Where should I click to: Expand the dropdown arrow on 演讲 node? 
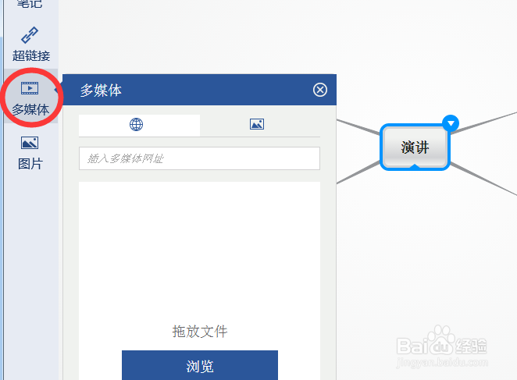coord(451,123)
